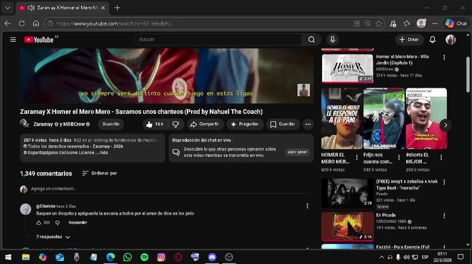Open the En Picada video title
The image size is (472, 264).
[x=386, y=215]
